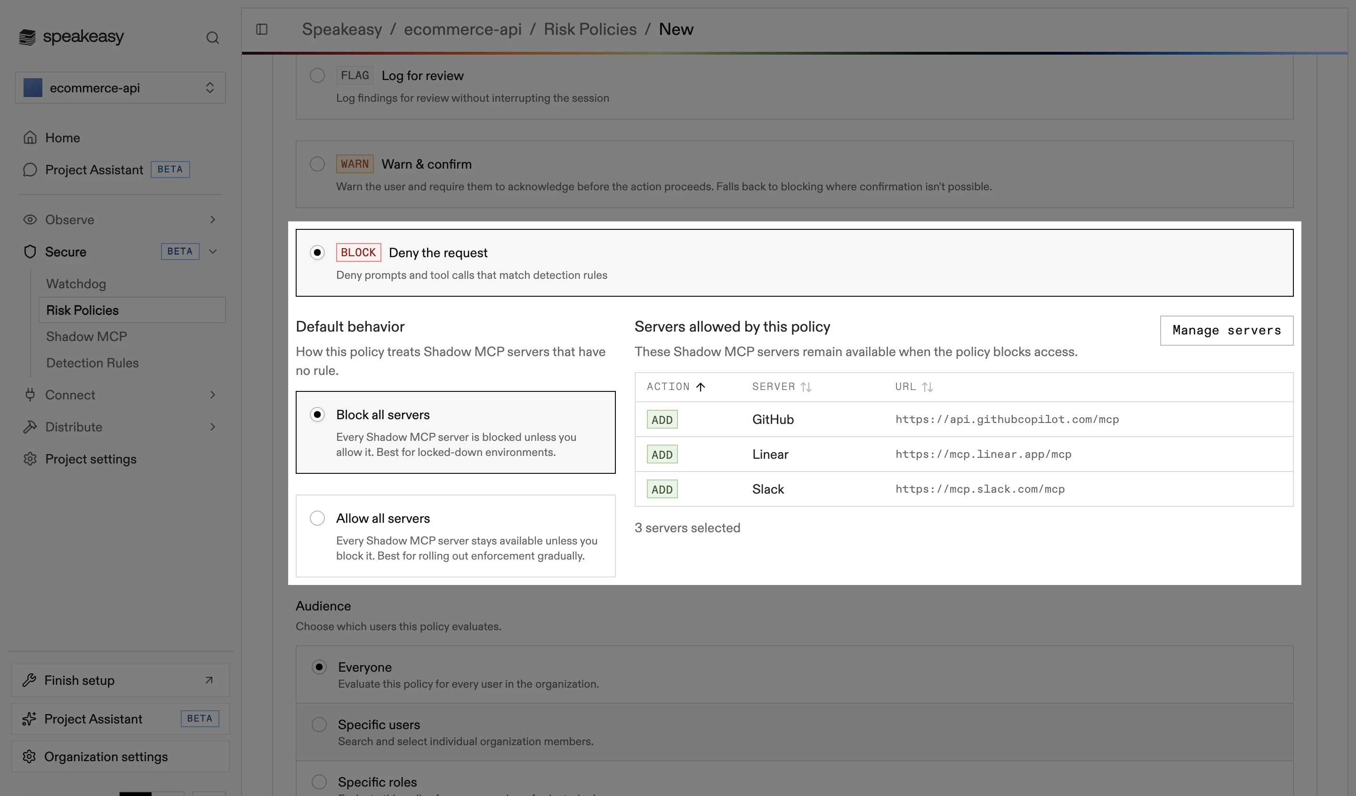The height and width of the screenshot is (796, 1356).
Task: Click the Speakeasy logo icon
Action: (x=27, y=37)
